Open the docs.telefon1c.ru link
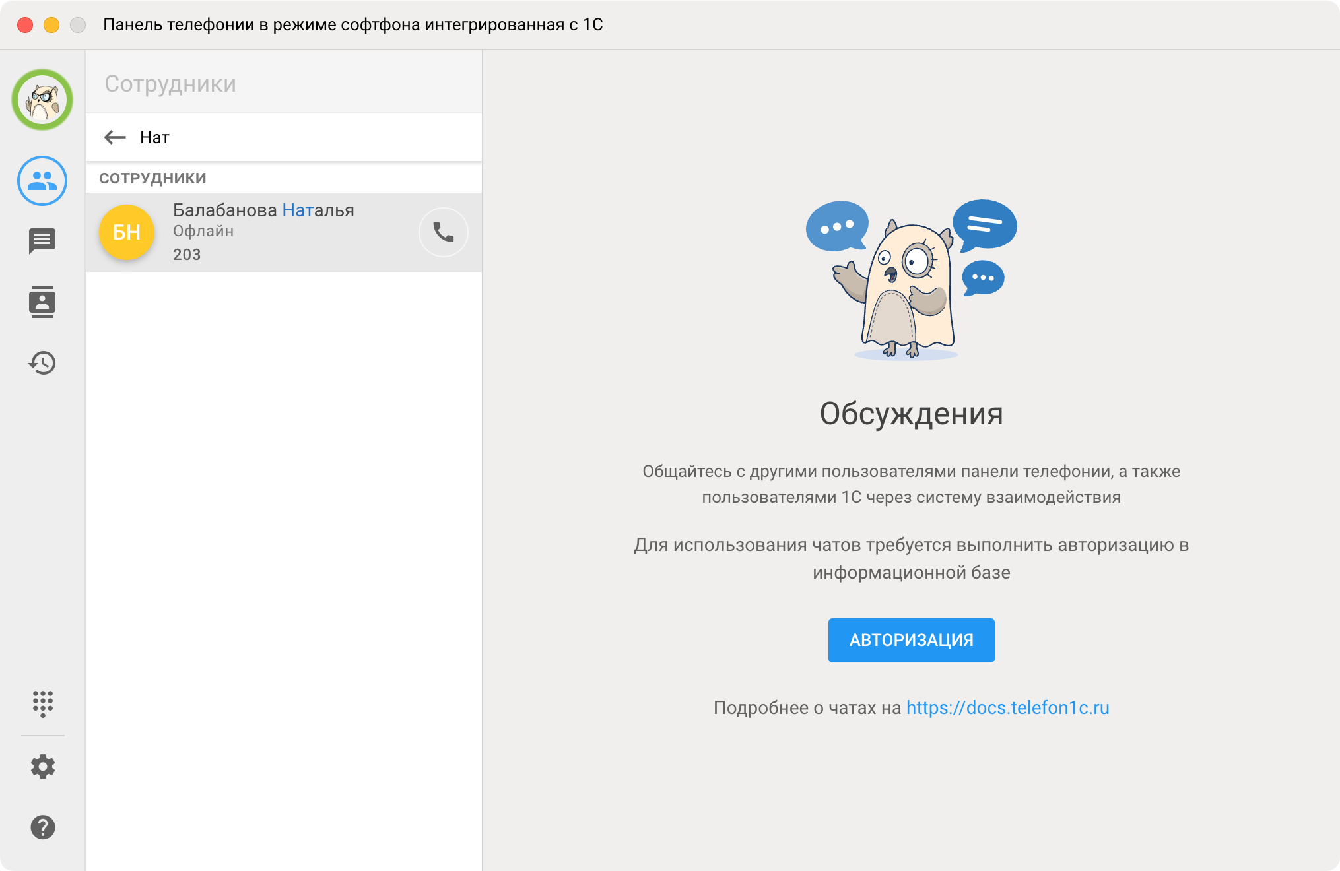1340x871 pixels. (x=1007, y=708)
